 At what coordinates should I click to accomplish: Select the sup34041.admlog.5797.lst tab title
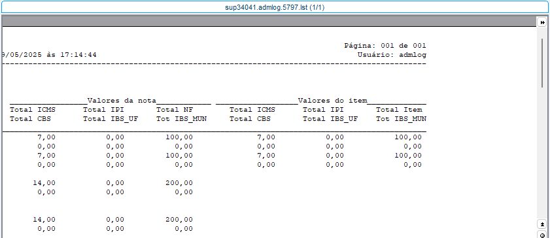point(275,7)
